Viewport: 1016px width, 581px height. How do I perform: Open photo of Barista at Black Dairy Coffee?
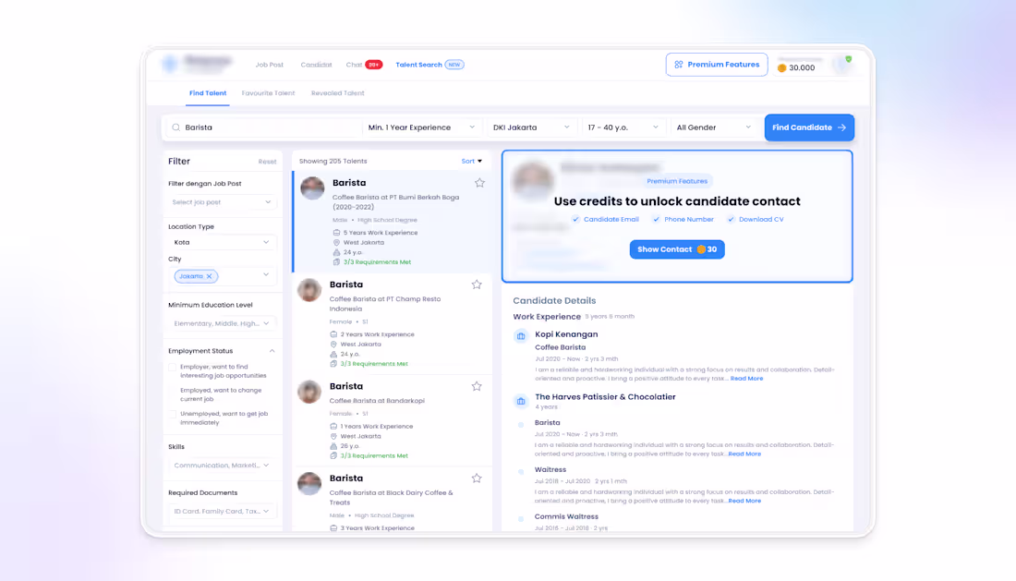tap(309, 484)
